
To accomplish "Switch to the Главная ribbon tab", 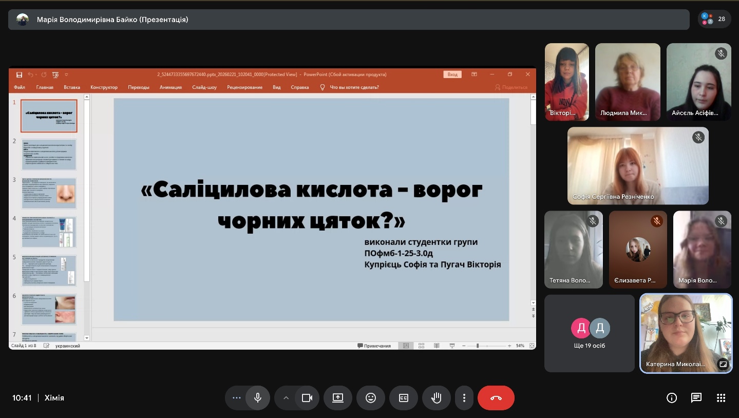I will click(x=45, y=87).
